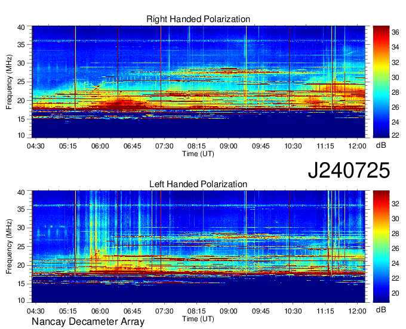Click the left-handed polarization colorbar

tap(381, 247)
